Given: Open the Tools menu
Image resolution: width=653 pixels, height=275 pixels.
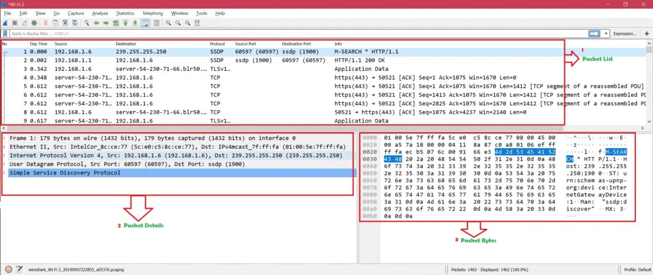Looking at the screenshot, I should point(202,13).
